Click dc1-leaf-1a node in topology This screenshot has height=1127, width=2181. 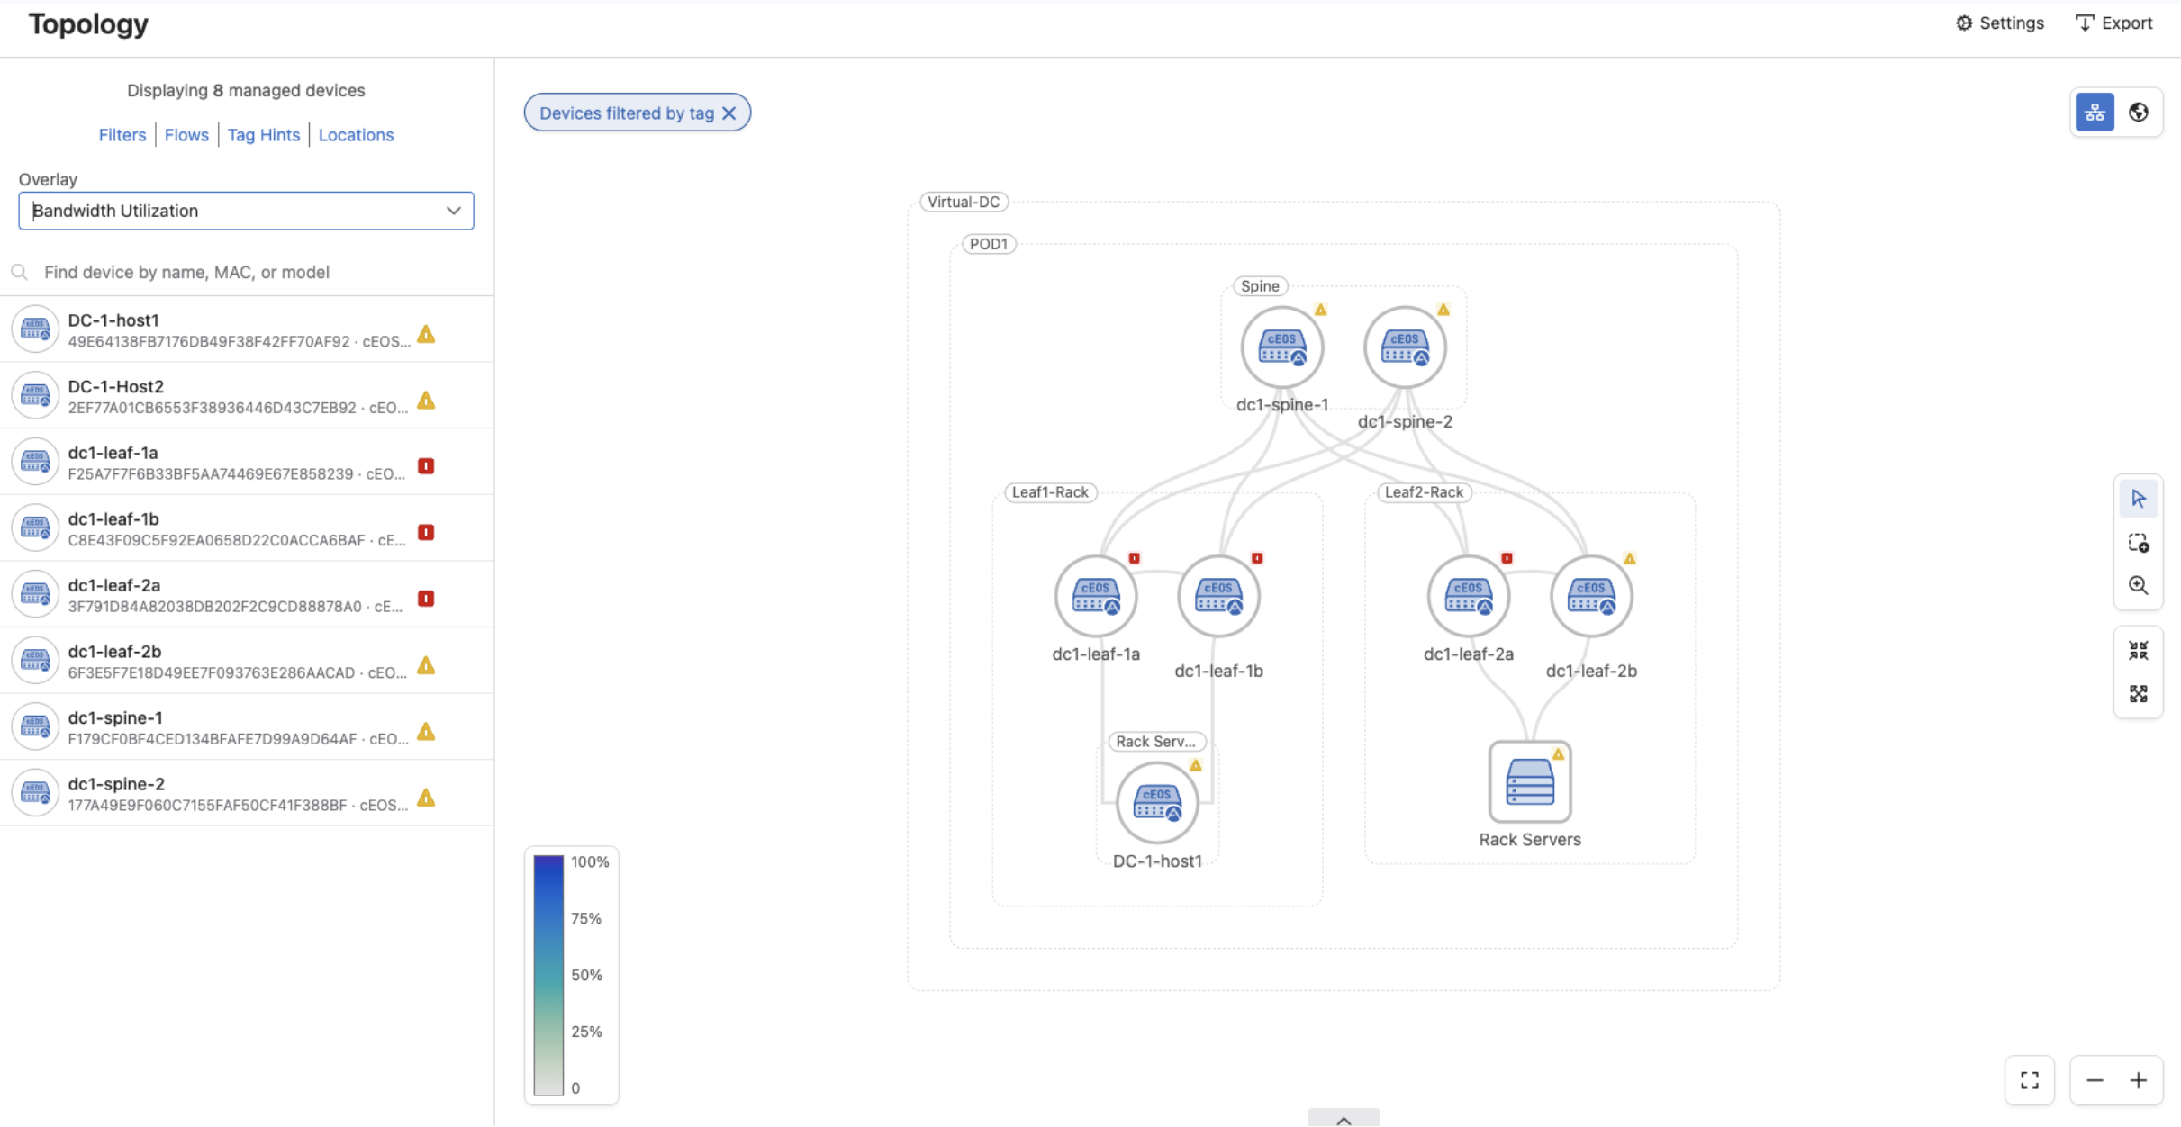point(1096,596)
